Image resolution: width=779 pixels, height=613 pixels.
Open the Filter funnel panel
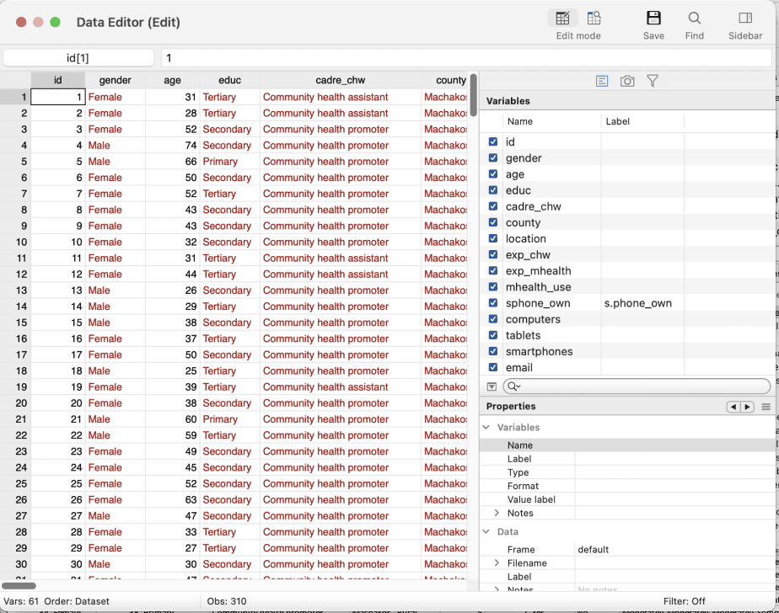point(653,81)
